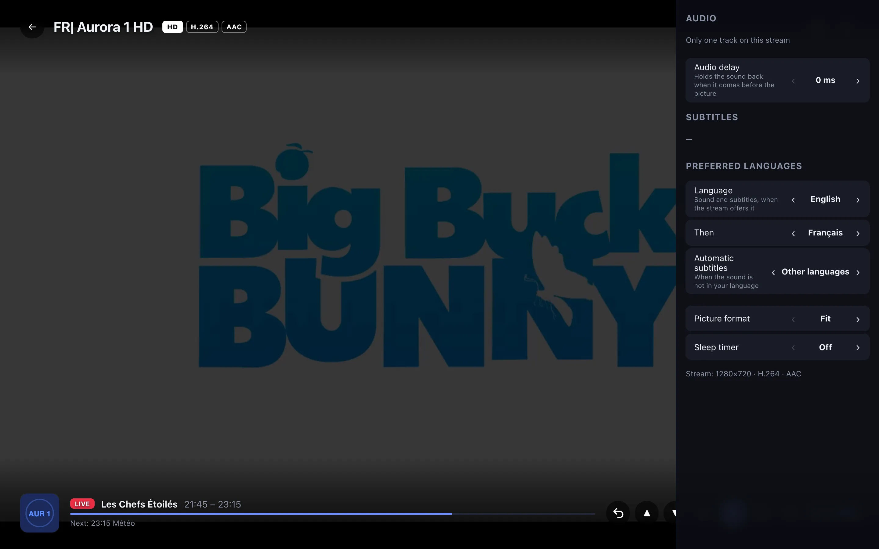879x549 pixels.
Task: Click the Fit picture format value
Action: tap(825, 318)
